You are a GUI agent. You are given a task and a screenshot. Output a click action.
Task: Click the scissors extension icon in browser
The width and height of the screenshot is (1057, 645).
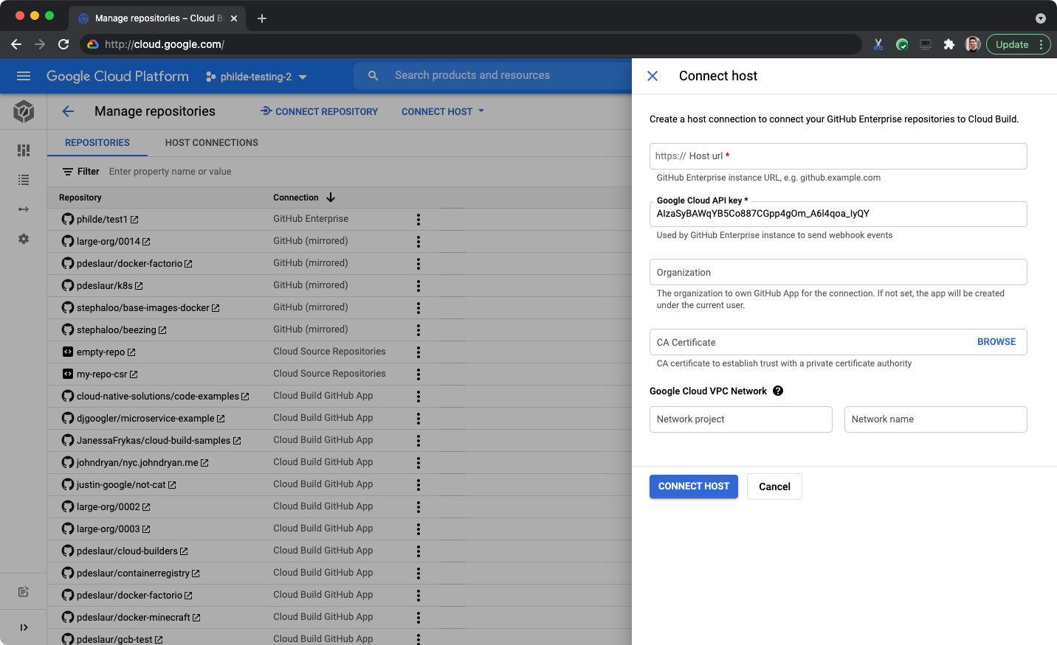point(878,44)
